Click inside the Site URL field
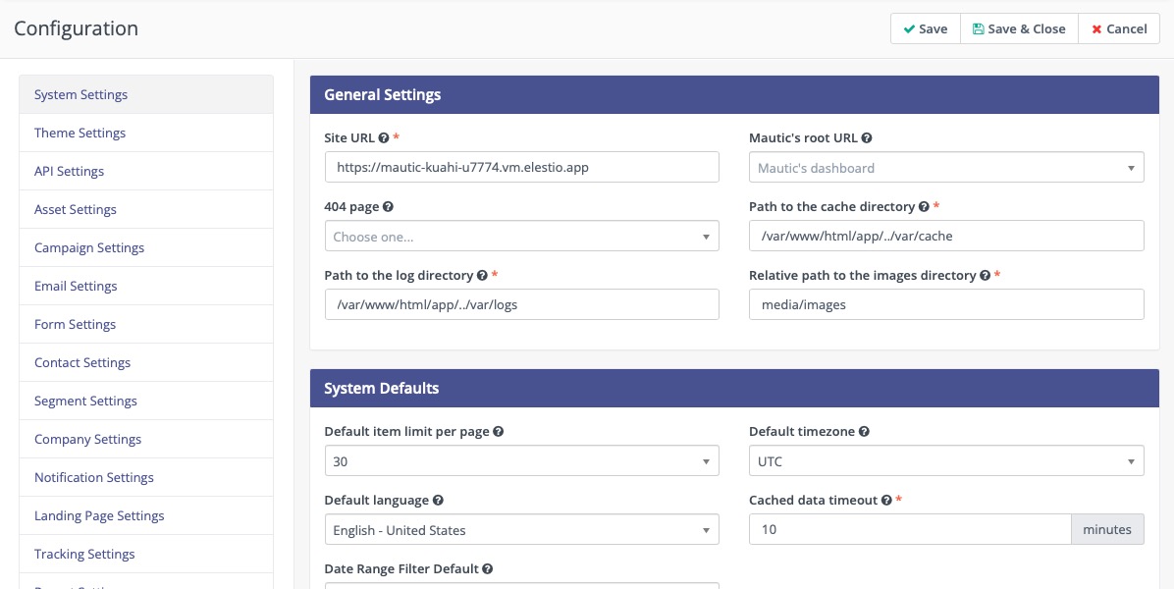This screenshot has width=1174, height=589. [x=521, y=167]
